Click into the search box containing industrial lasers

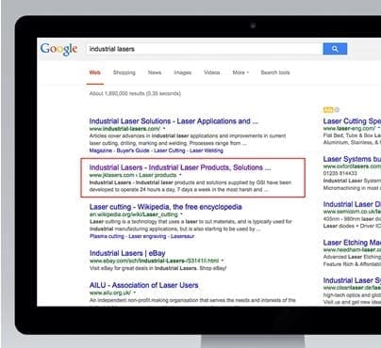coord(204,49)
